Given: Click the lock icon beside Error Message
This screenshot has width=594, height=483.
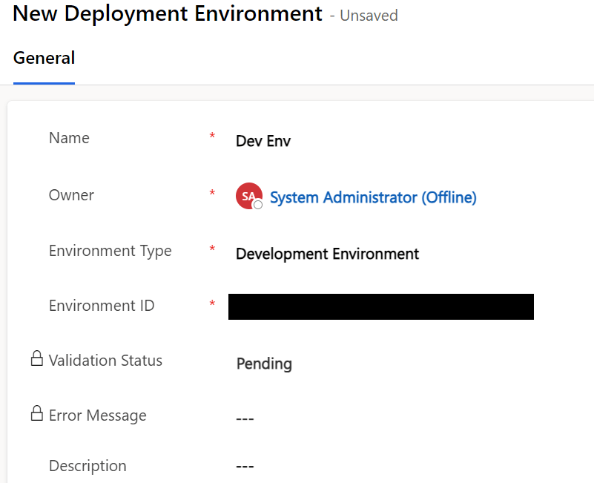Looking at the screenshot, I should [36, 414].
